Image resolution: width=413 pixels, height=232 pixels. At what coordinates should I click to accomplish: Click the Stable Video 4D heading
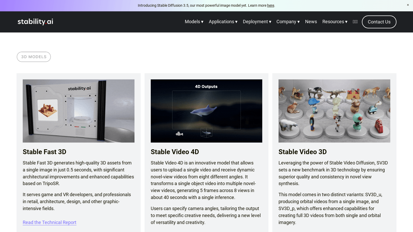175,152
